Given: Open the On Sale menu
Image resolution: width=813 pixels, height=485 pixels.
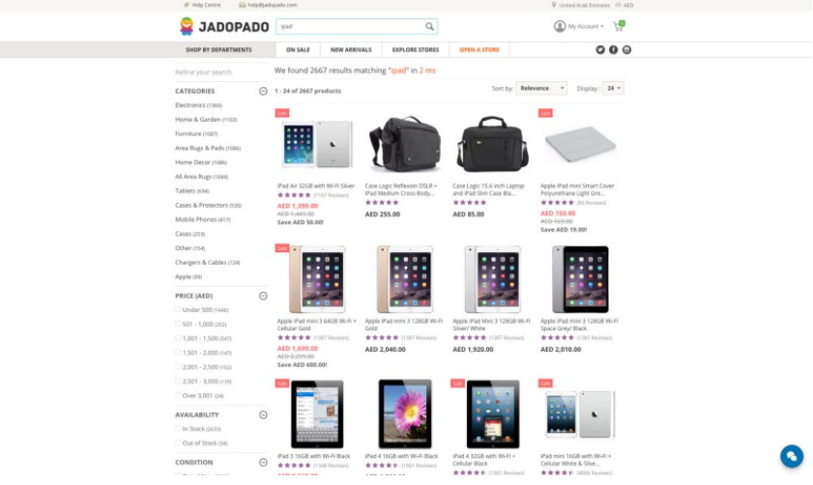Looking at the screenshot, I should coord(298,49).
